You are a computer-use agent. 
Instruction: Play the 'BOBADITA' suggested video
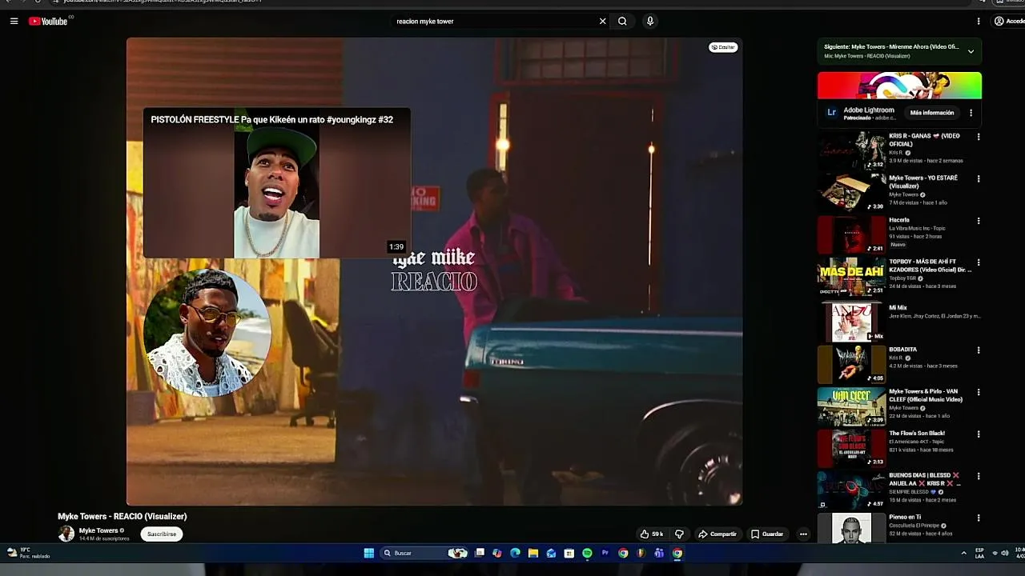tap(851, 365)
